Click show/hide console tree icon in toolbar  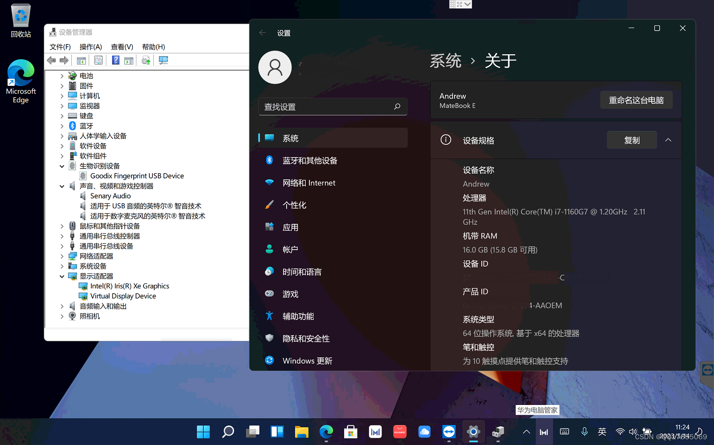tap(82, 61)
